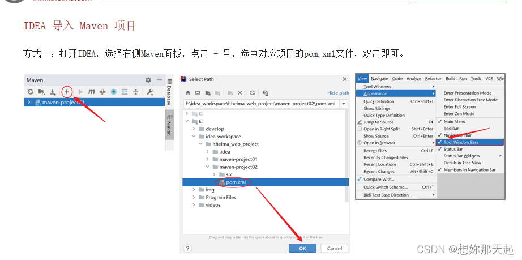The height and width of the screenshot is (260, 522).
Task: Click the Select Path tree scrollbar
Action: click(347, 156)
